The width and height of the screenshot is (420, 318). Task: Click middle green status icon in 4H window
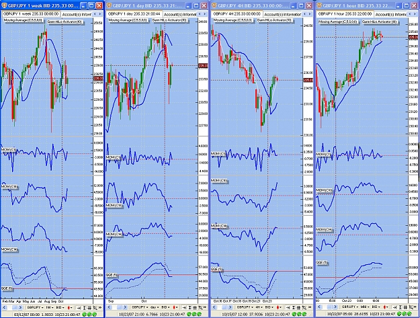point(299,314)
